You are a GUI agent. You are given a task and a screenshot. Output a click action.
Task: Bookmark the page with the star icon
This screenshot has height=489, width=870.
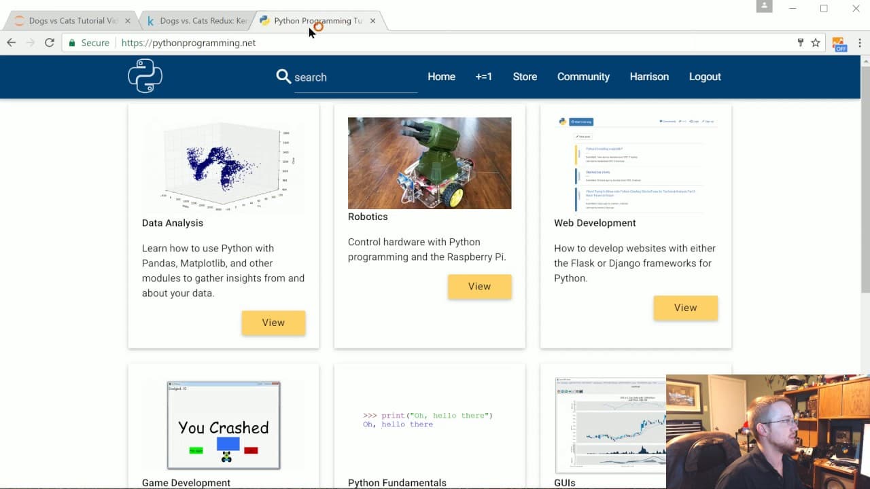[x=816, y=43]
